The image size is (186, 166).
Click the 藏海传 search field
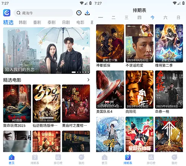[x=43, y=13]
